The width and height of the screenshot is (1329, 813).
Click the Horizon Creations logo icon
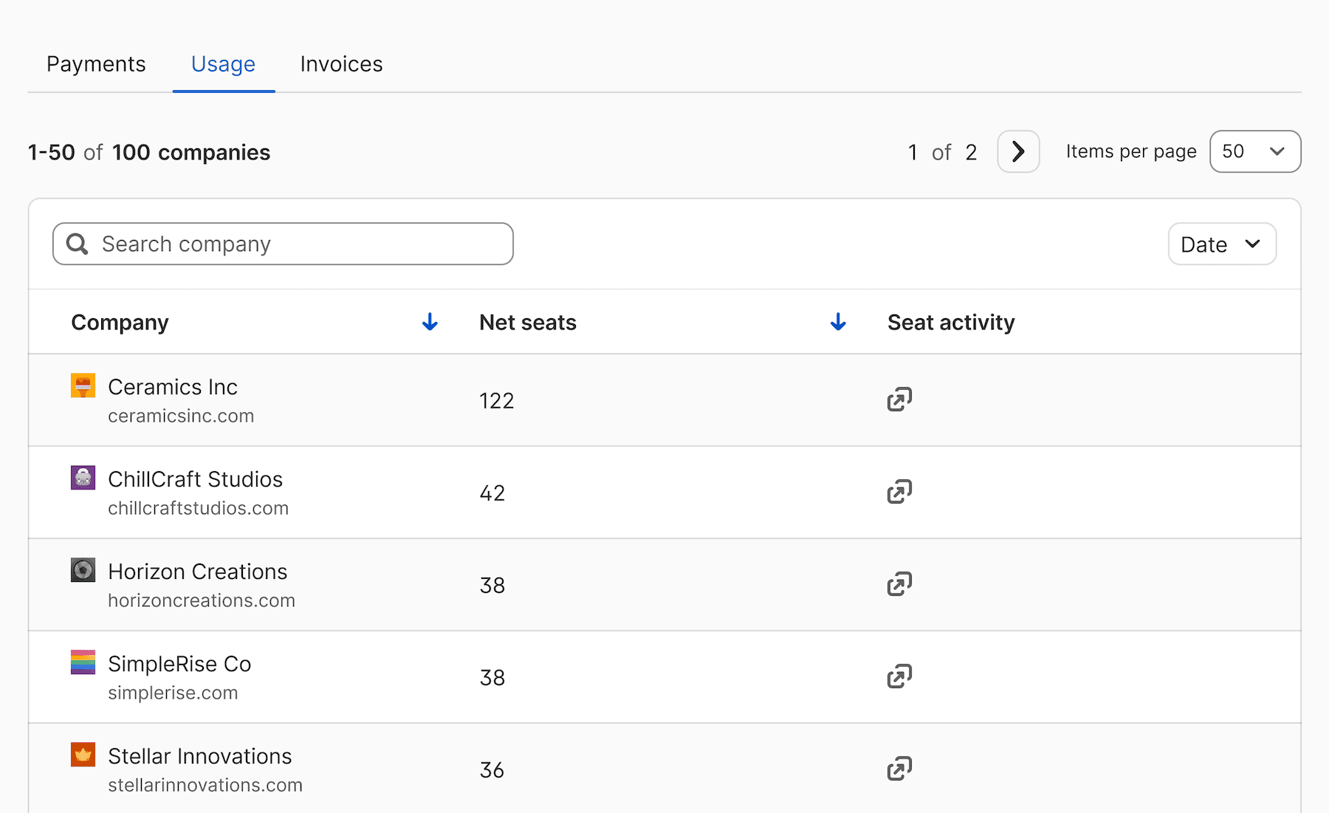point(83,570)
